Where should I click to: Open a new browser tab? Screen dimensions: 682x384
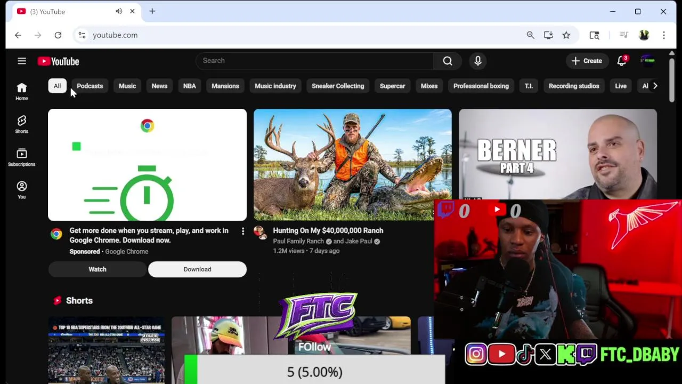tap(152, 11)
